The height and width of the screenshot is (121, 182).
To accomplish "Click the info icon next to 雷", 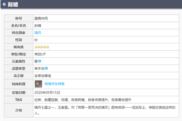I will [x=40, y=61].
